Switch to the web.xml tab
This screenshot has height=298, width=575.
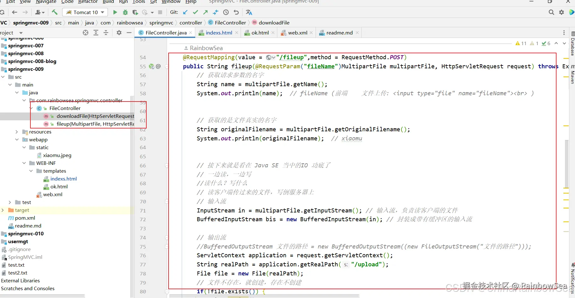297,33
